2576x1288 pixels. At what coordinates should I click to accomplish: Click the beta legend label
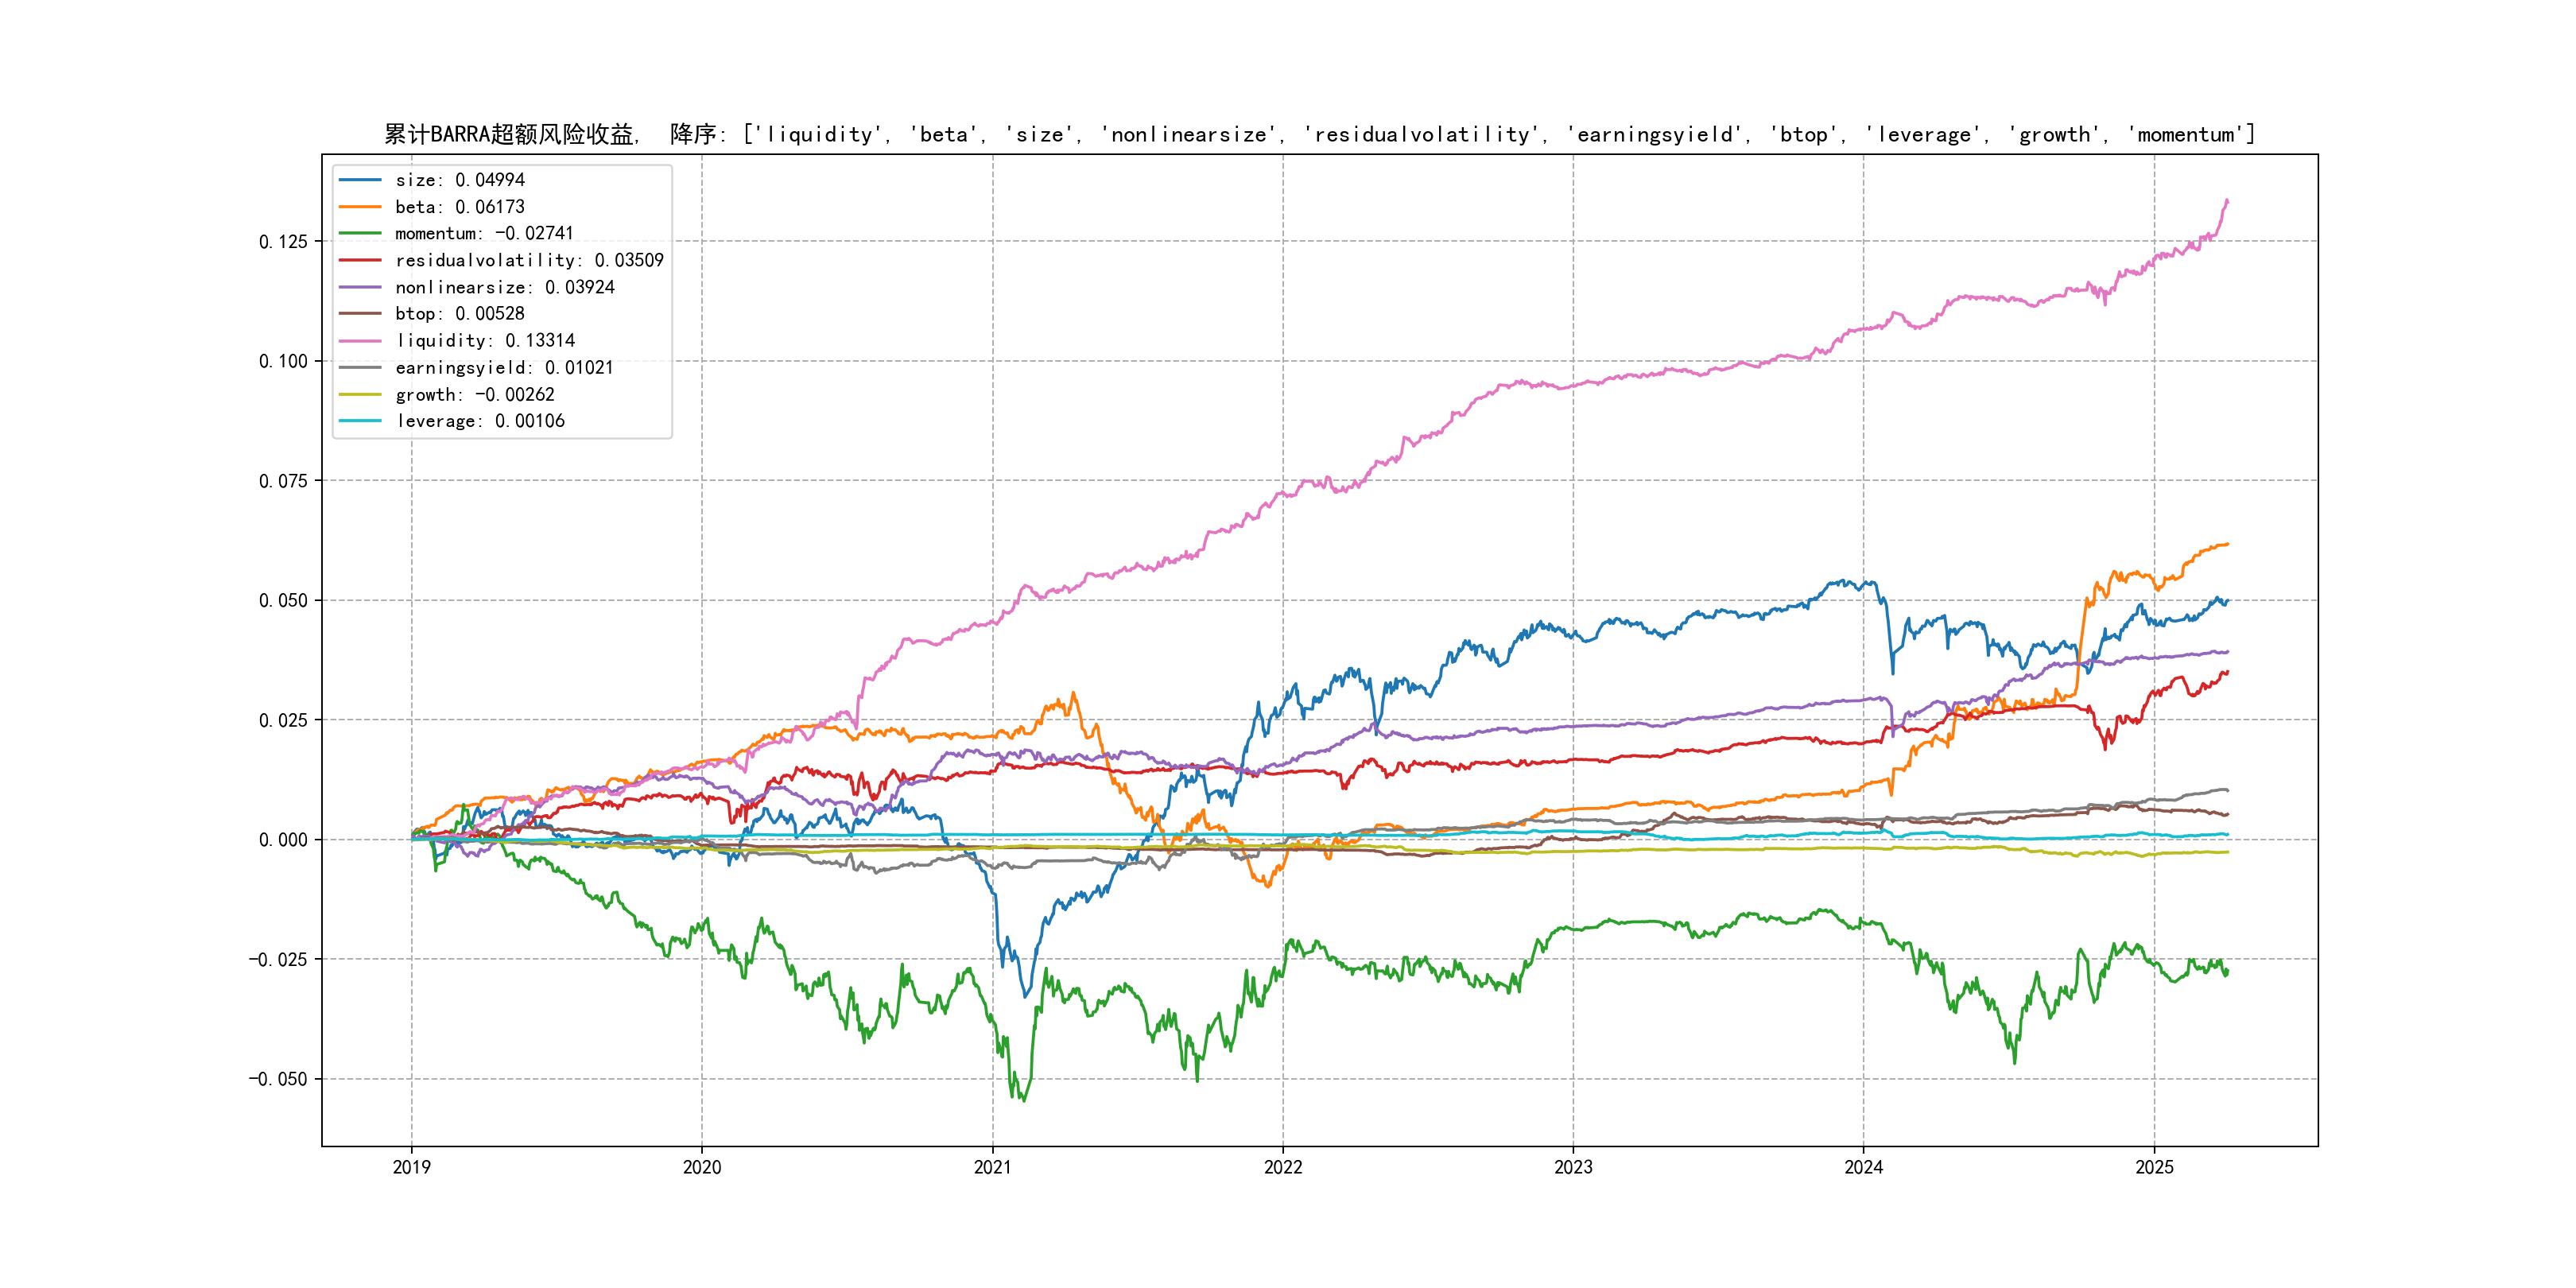[x=459, y=207]
